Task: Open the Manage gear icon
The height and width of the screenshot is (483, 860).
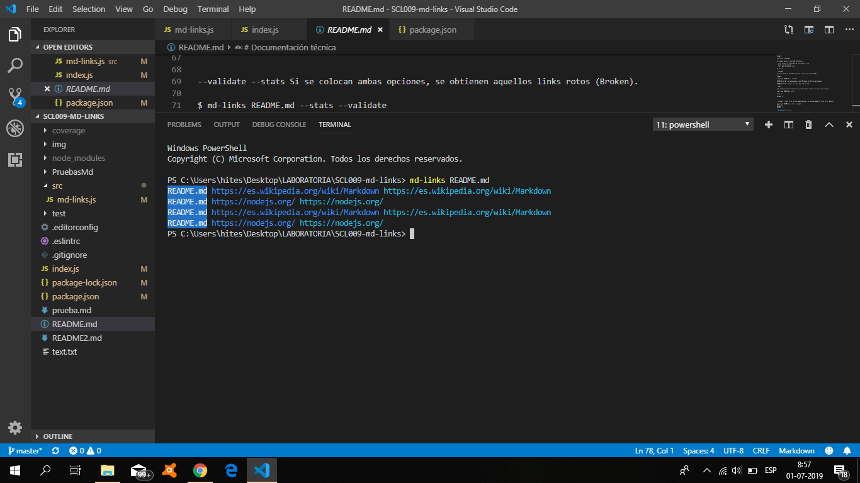Action: 15,428
